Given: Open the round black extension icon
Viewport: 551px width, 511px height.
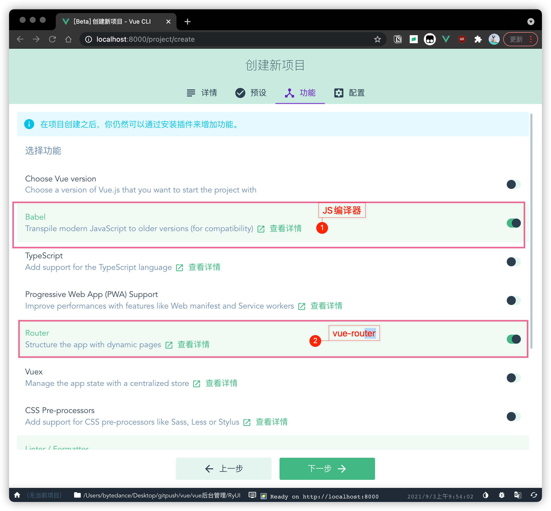Looking at the screenshot, I should 430,39.
